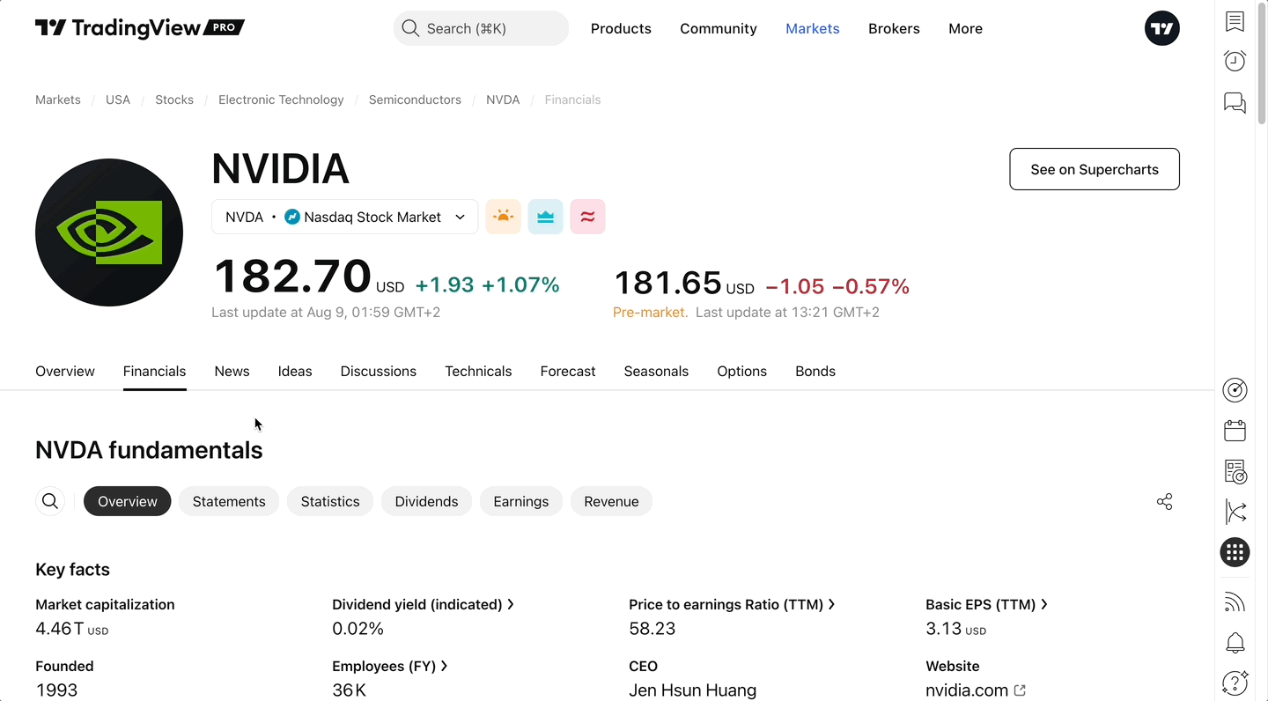Switch to the Bonds tab
Image resolution: width=1268 pixels, height=701 pixels.
click(x=815, y=371)
